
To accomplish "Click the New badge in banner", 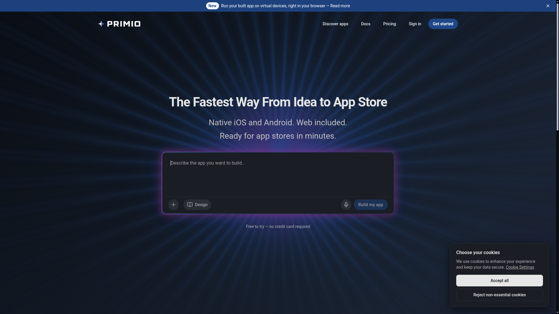I will pos(212,6).
